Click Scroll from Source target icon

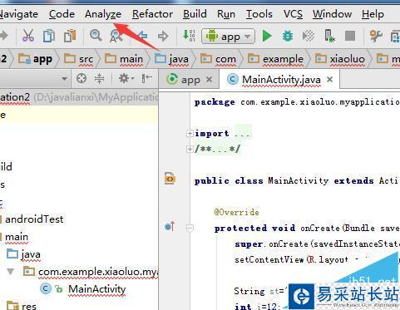pos(81,79)
